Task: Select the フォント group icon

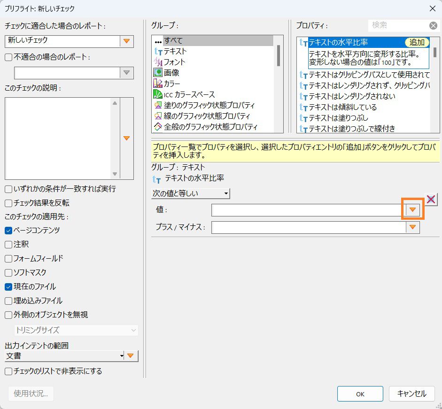Action: click(x=157, y=62)
